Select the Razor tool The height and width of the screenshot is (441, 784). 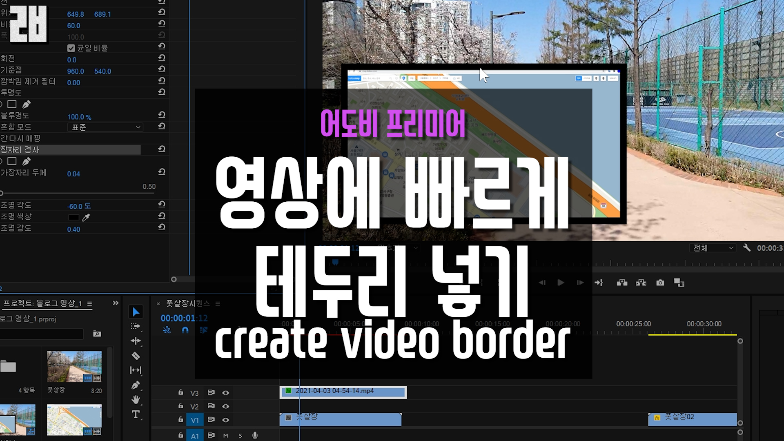click(x=136, y=356)
